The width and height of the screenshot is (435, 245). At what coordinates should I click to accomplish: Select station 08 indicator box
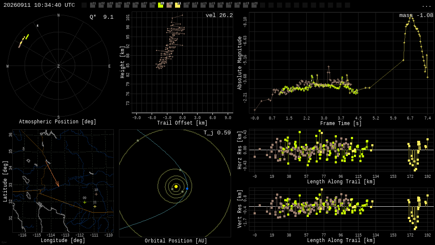point(152,5)
